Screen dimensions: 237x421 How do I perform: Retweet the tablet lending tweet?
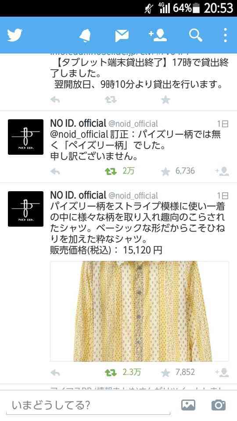[111, 100]
